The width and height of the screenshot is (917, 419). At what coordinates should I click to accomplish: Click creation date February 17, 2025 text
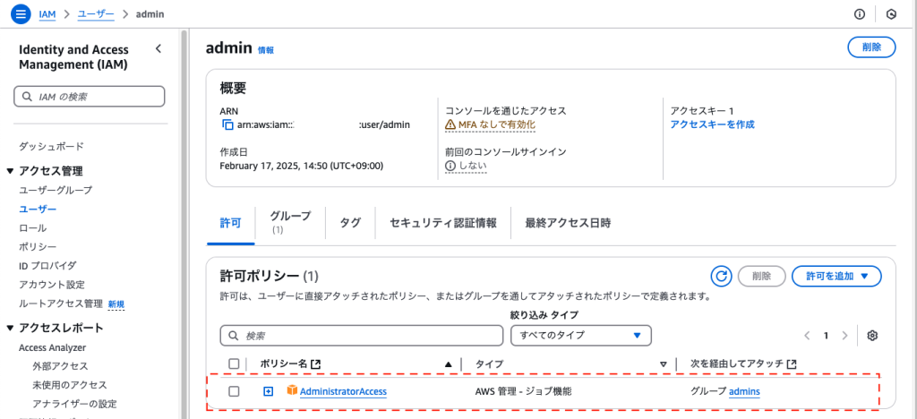click(x=301, y=166)
